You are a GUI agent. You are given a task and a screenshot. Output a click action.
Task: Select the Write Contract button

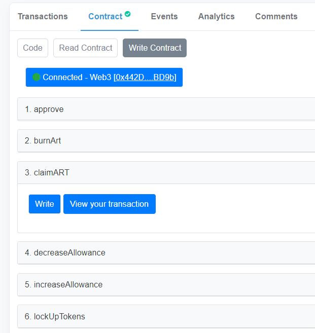coord(155,48)
